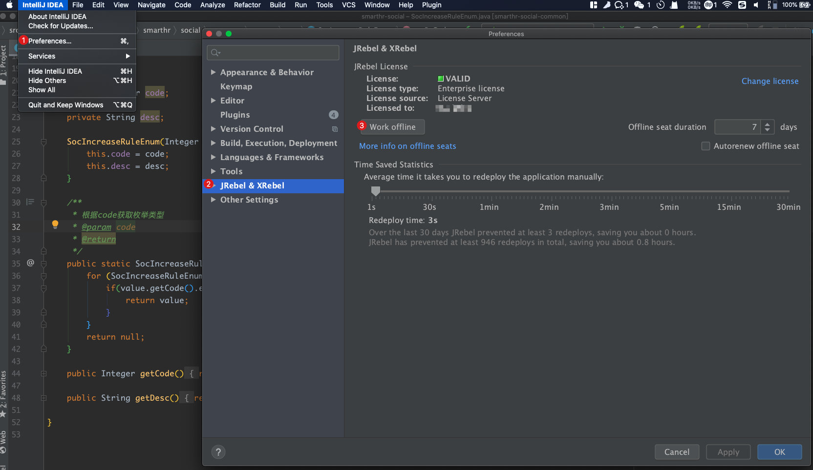This screenshot has height=470, width=813.
Task: Click the four-pane layout icon in menu bar
Action: [594, 5]
